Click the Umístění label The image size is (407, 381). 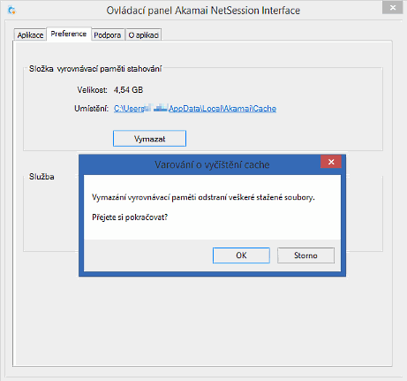coord(91,109)
